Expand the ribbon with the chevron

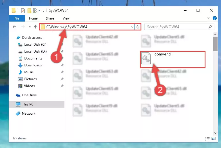pos(208,18)
